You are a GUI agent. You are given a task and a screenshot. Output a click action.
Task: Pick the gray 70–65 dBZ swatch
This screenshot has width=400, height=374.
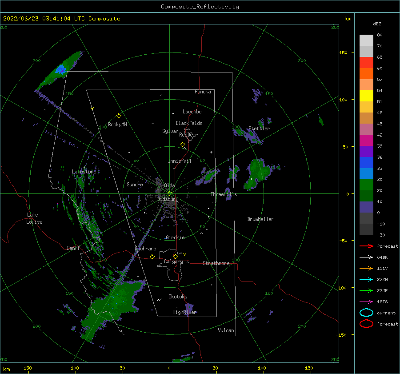tap(366, 51)
